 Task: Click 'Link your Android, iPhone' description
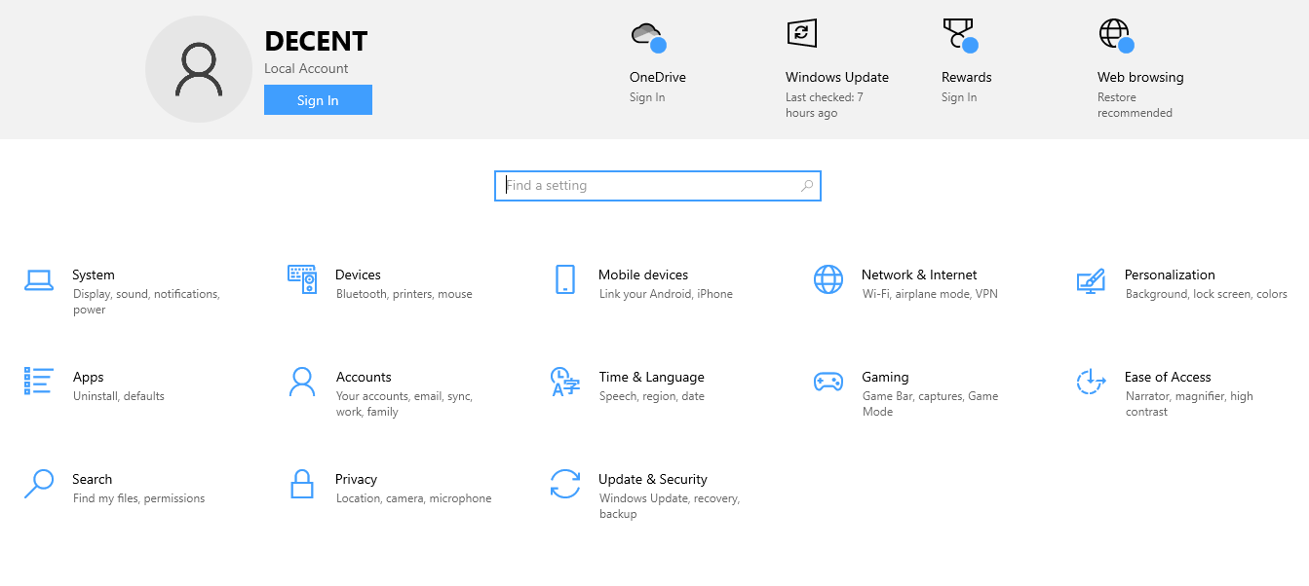click(x=666, y=294)
